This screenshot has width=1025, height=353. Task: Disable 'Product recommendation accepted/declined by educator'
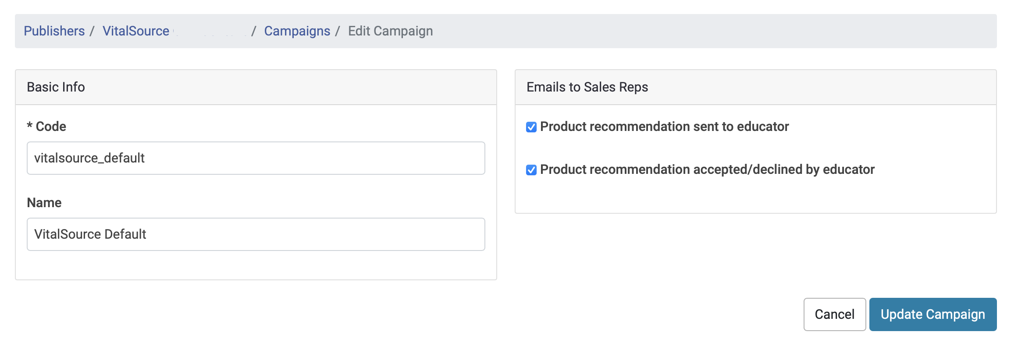click(x=531, y=169)
